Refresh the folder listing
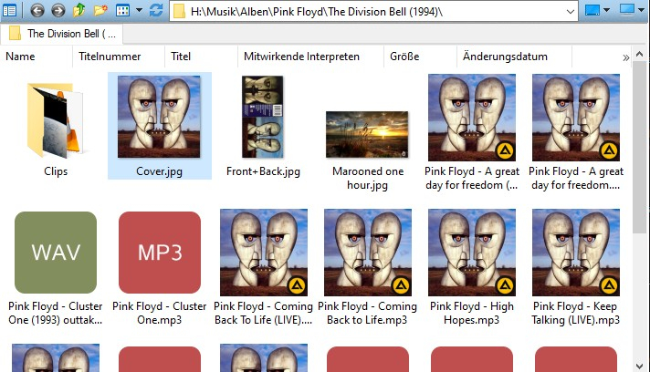 156,10
